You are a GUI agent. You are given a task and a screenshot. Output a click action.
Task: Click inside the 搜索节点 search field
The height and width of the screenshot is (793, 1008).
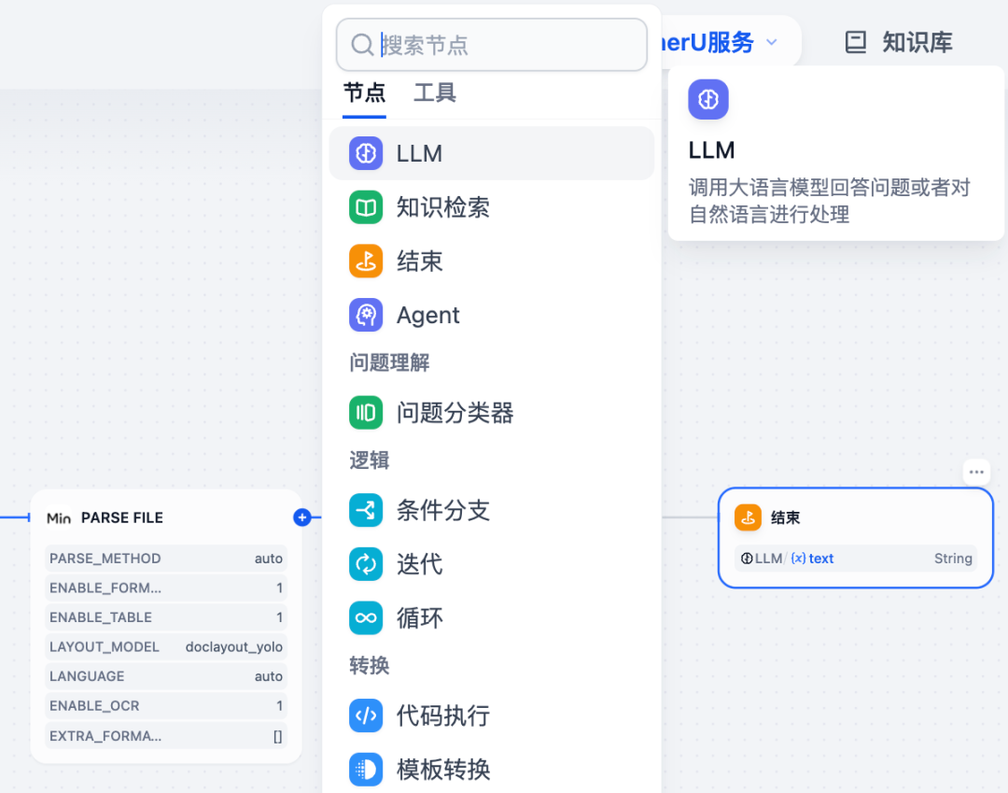(x=492, y=44)
